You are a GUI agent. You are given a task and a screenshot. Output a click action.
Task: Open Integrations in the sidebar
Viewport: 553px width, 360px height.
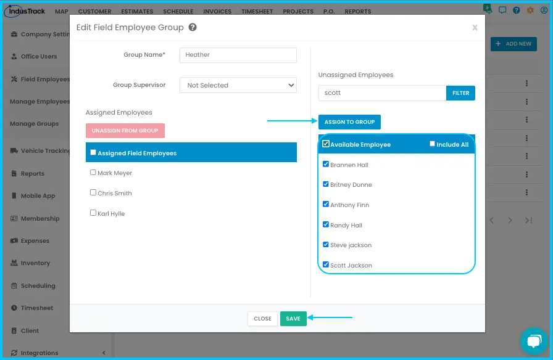pos(35,353)
